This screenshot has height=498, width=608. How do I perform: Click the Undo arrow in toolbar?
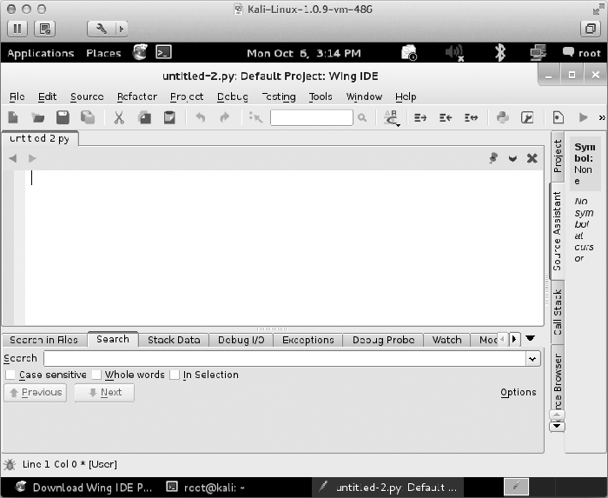200,117
